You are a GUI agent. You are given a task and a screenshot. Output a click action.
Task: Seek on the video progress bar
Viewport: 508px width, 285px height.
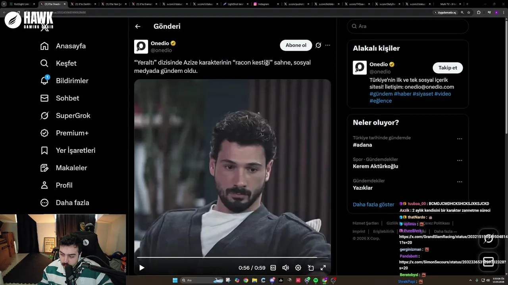233,257
